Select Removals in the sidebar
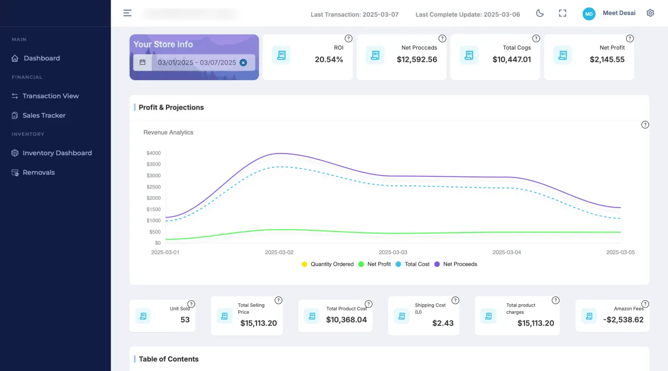The image size is (668, 371). tap(38, 172)
